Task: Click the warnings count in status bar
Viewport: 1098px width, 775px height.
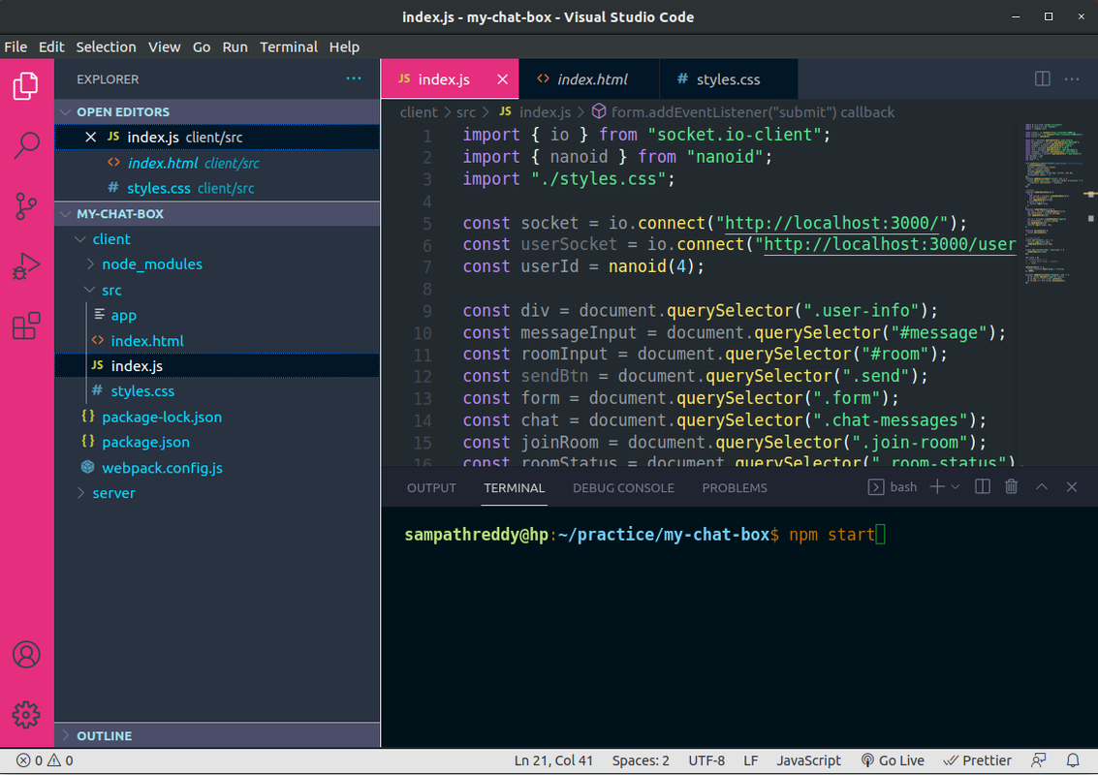Action: point(60,760)
